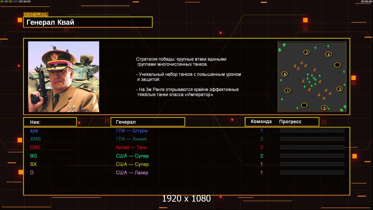
Task: Click the unnumbered start slot left of position 5
Action: (x=304, y=105)
